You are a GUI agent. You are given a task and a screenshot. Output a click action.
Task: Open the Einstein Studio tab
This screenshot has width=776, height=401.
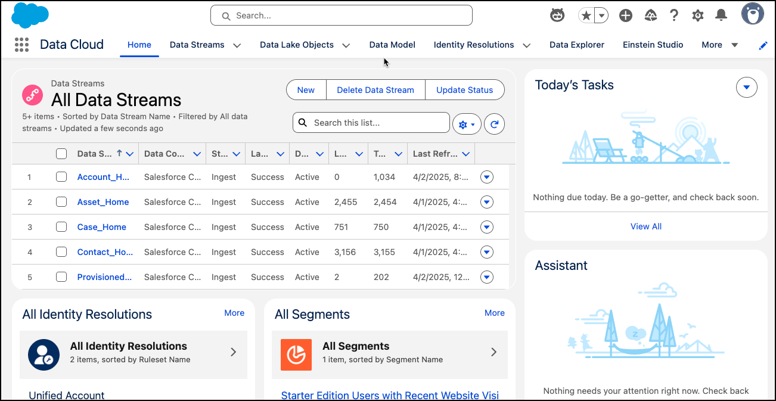pos(653,45)
